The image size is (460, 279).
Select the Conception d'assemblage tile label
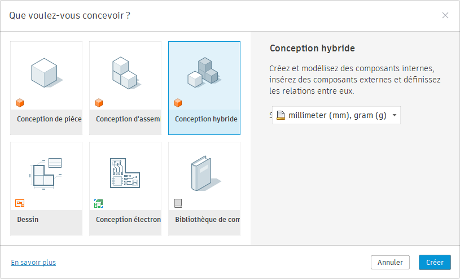pos(128,119)
